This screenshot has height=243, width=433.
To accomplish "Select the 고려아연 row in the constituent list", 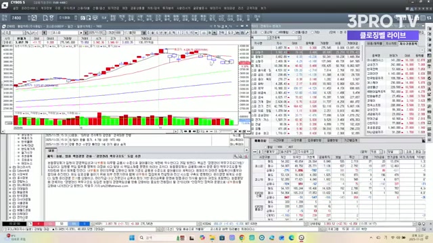I will 396,74.
